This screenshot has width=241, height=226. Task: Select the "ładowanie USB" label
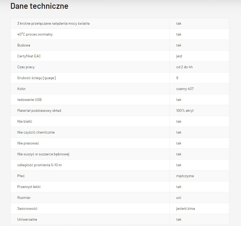(x=29, y=100)
